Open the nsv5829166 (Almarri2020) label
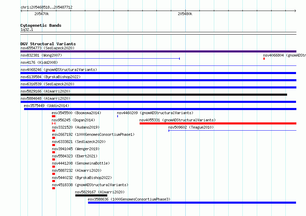Image resolution: width=306 pixels, height=216 pixels. 45,91
